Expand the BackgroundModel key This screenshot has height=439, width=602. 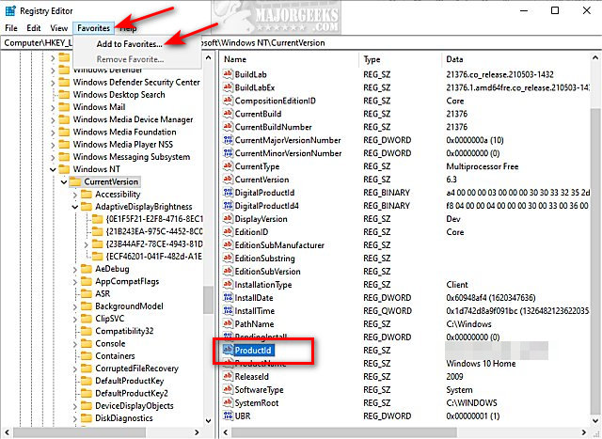pyautogui.click(x=75, y=306)
